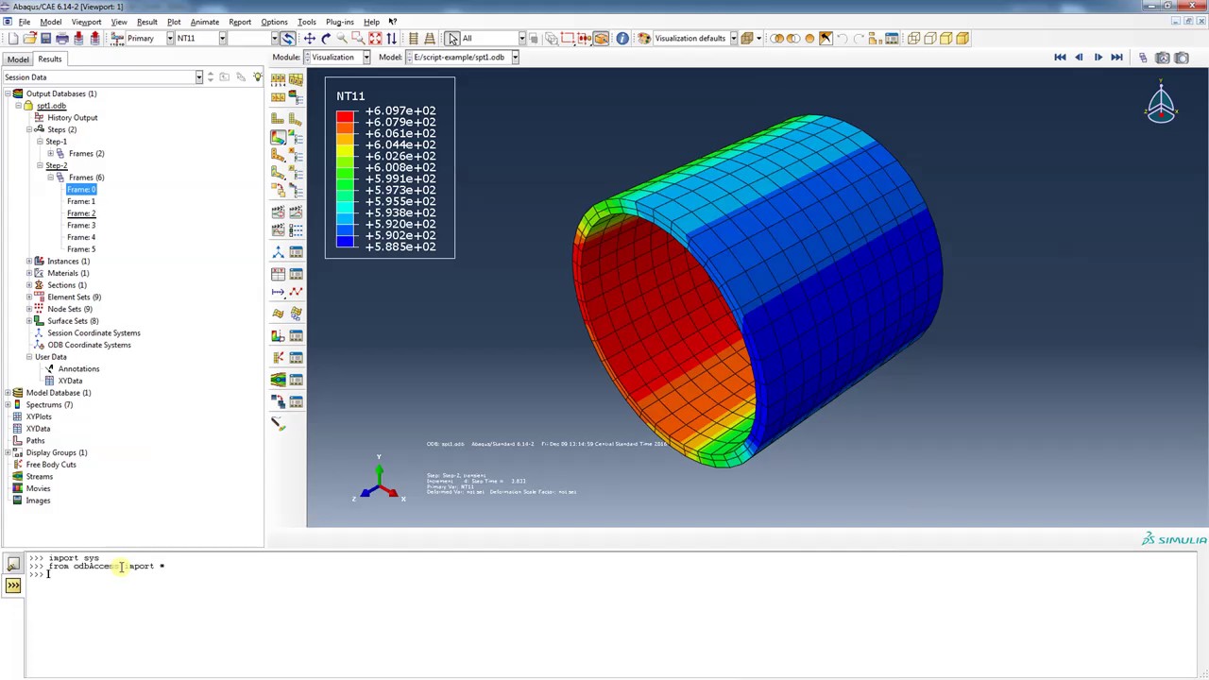
Task: Select Frame: 5 in tree
Action: click(81, 248)
